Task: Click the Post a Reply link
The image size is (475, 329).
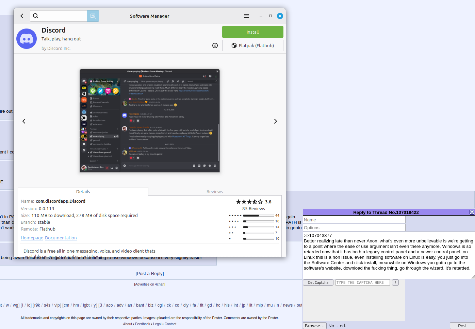Action: coord(150,274)
